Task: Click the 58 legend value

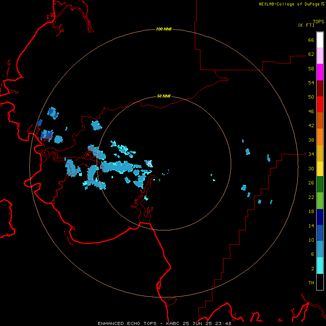Action: click(311, 68)
